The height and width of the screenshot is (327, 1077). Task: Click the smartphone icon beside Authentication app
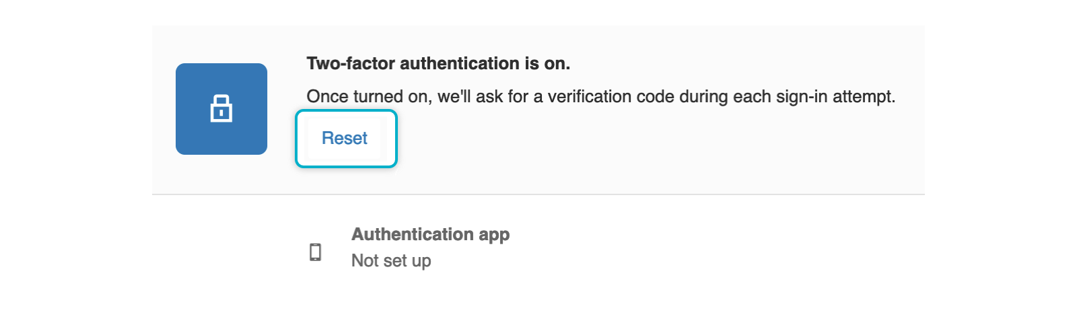pos(315,252)
